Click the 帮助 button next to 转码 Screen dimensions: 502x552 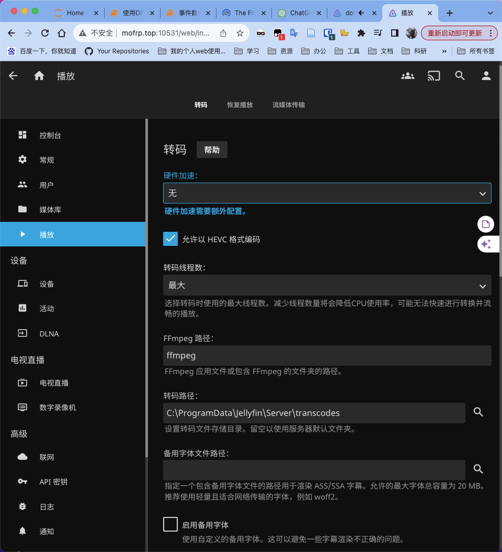point(212,149)
